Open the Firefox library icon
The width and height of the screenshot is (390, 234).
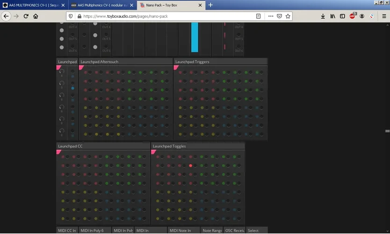pos(333,16)
